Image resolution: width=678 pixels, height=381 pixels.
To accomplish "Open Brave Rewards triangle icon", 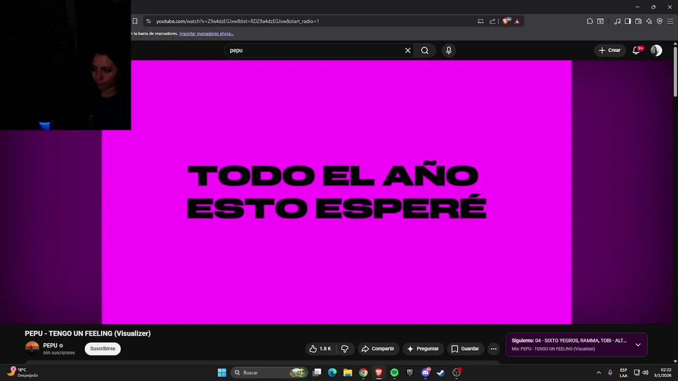I will click(517, 21).
